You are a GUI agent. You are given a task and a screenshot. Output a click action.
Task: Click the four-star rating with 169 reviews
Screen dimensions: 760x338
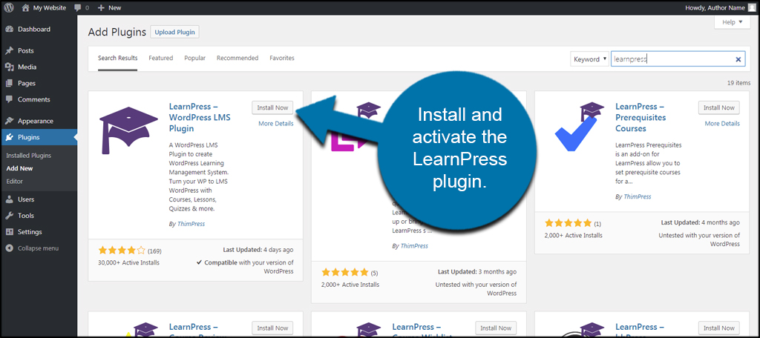(122, 251)
